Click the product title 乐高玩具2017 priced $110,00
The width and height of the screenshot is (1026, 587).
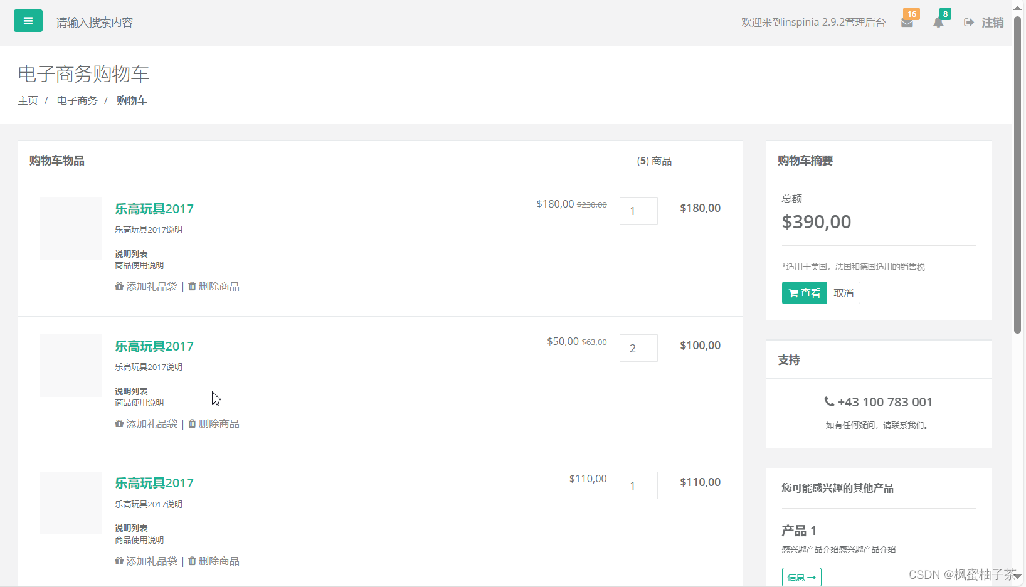click(154, 483)
